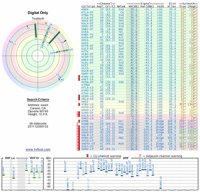The height and width of the screenshot is (192, 200).
Task: Open the www.tvfool.com link
Action: (x=38, y=149)
